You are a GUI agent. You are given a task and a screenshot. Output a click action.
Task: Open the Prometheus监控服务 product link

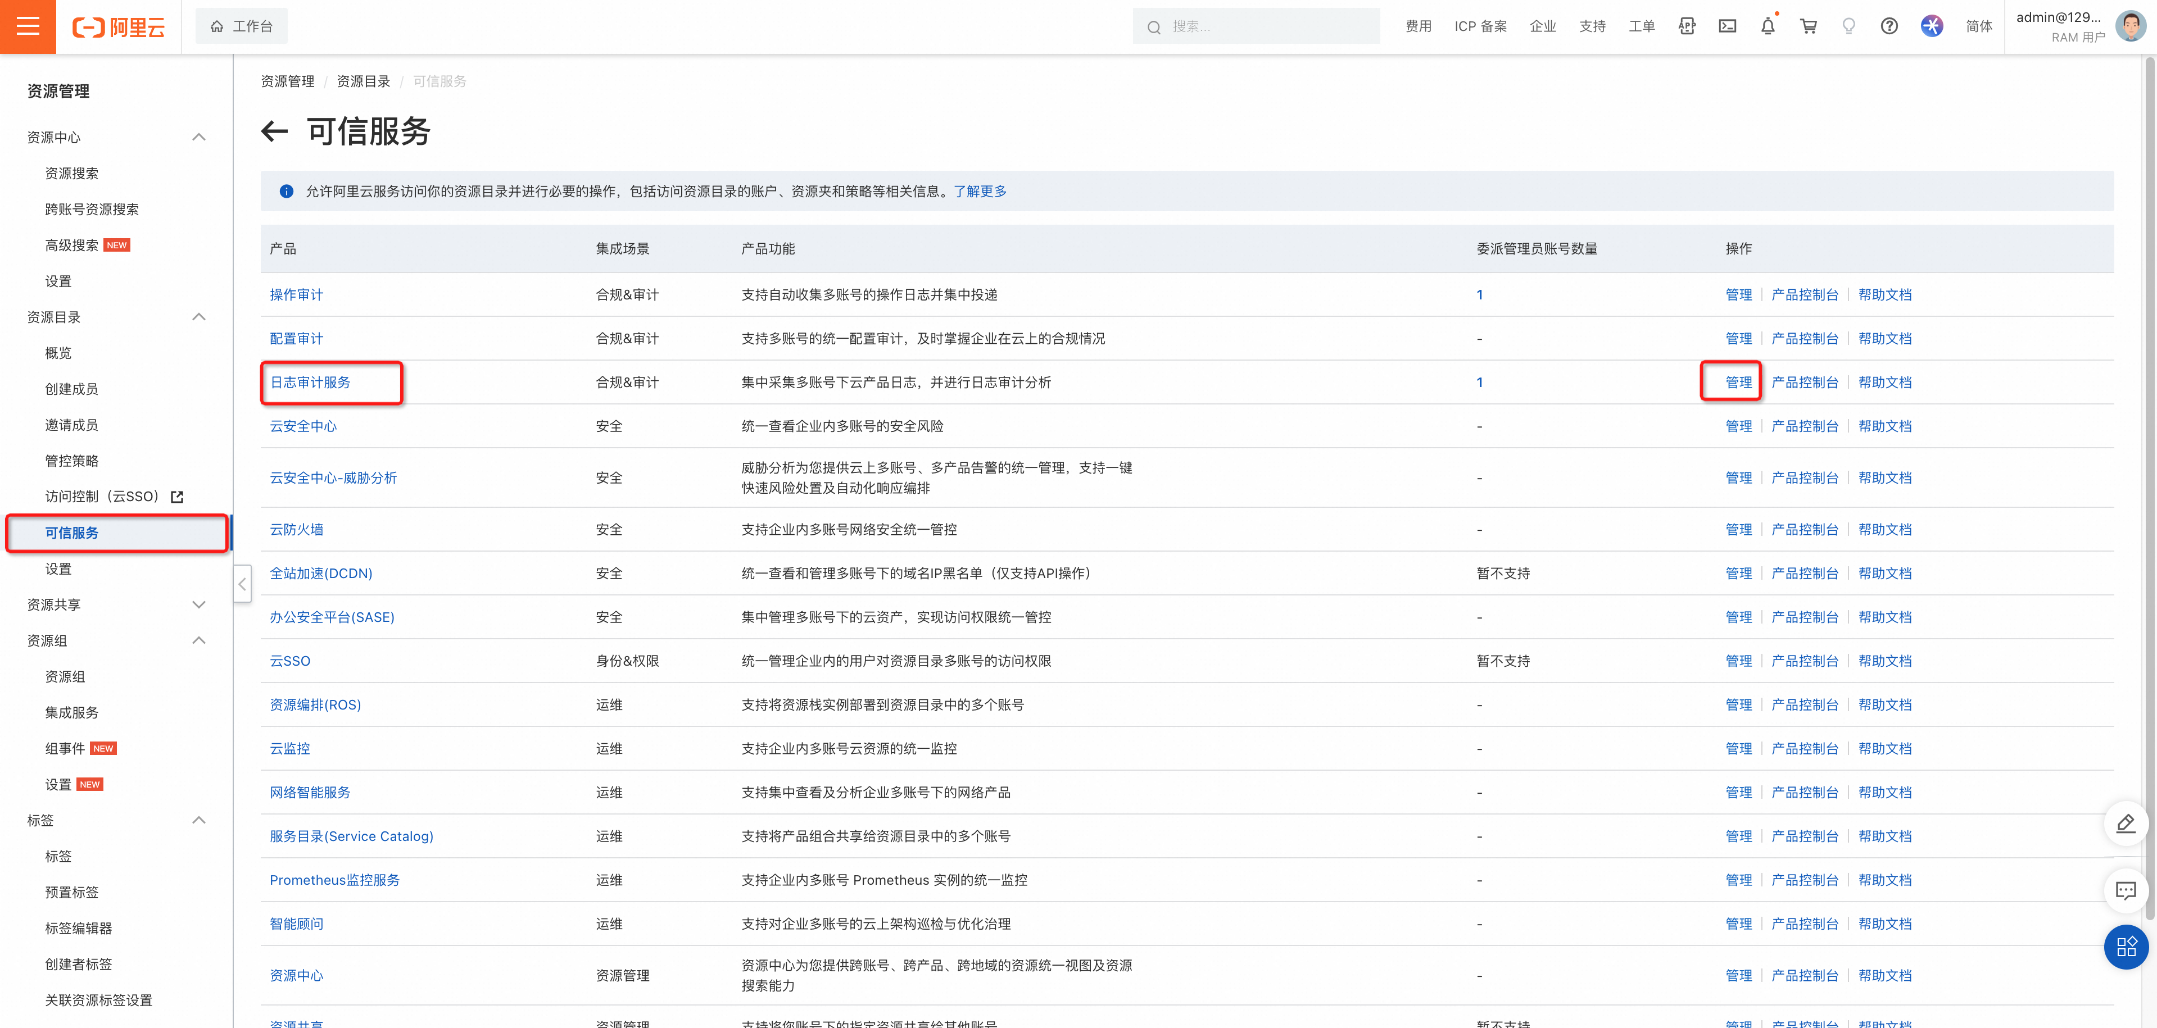coord(335,881)
